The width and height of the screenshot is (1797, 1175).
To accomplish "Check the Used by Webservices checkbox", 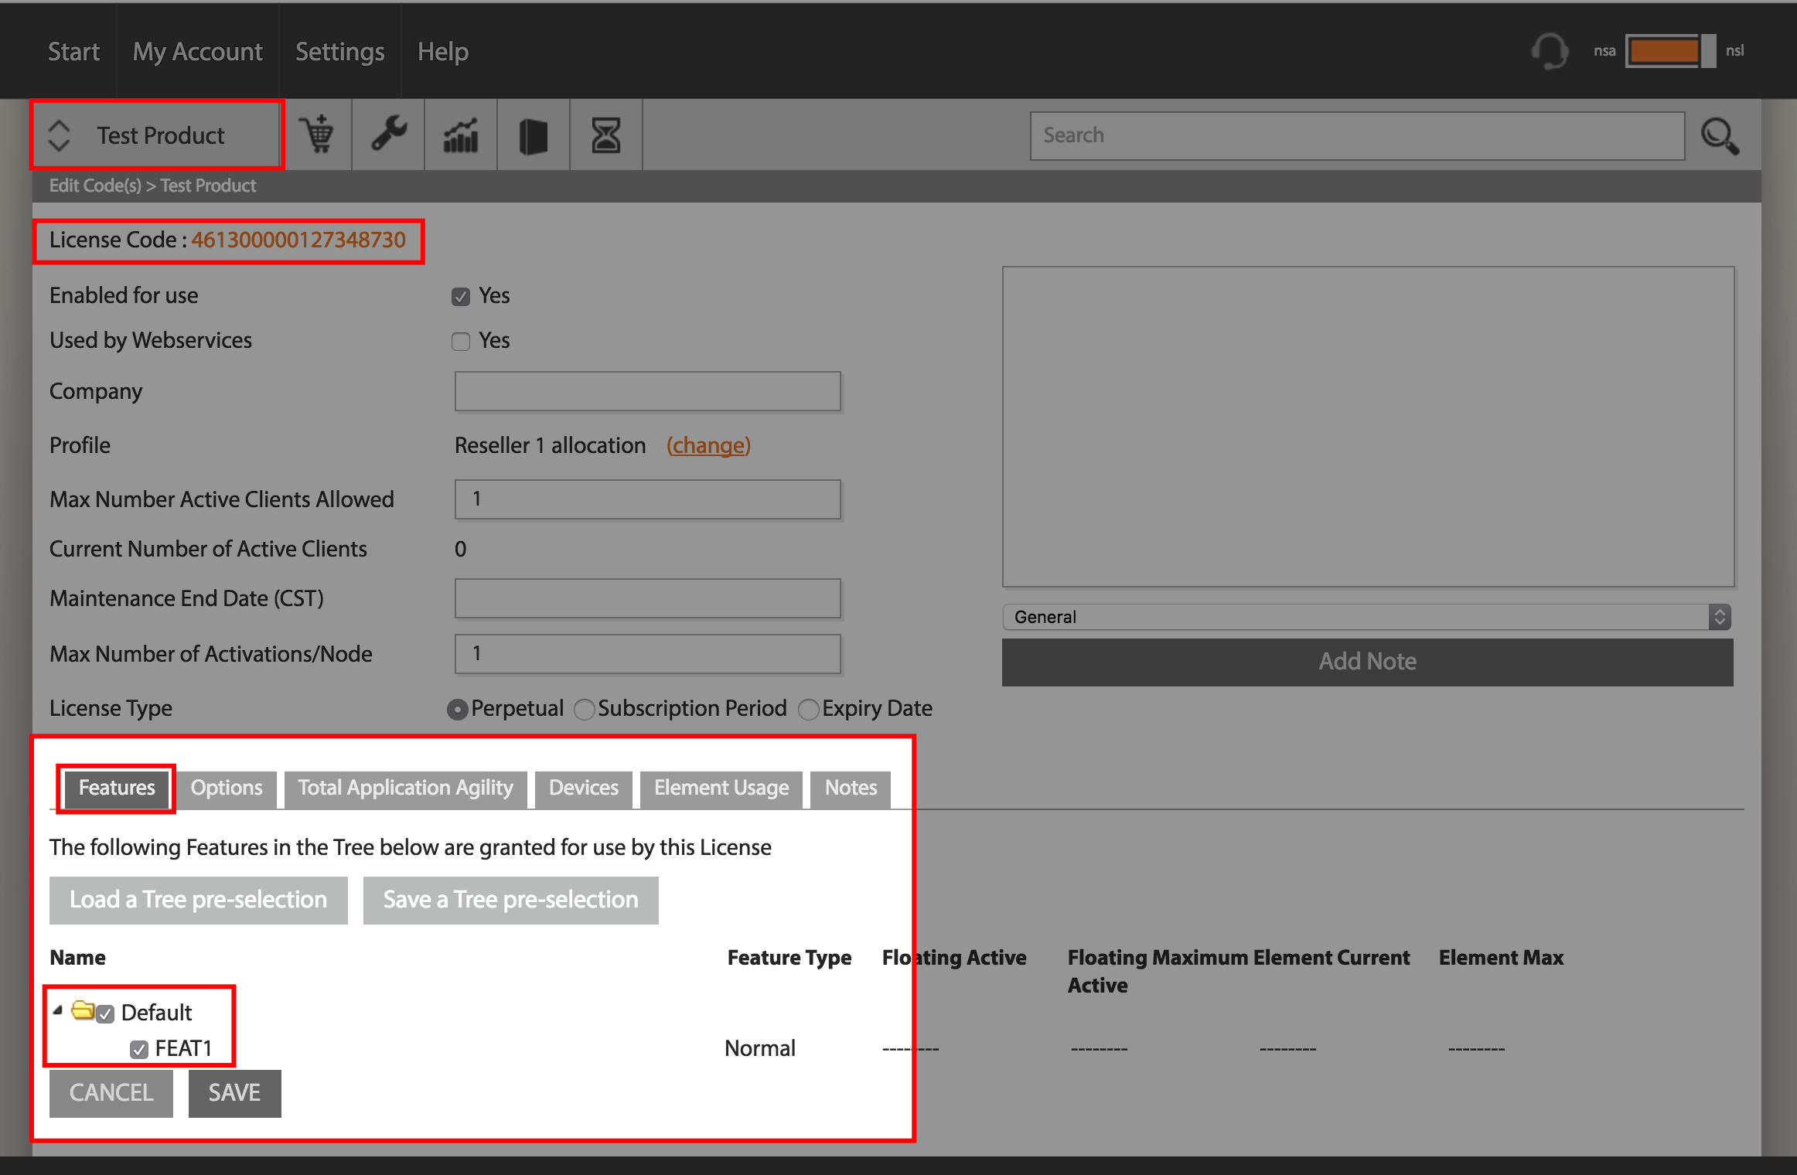I will [461, 342].
